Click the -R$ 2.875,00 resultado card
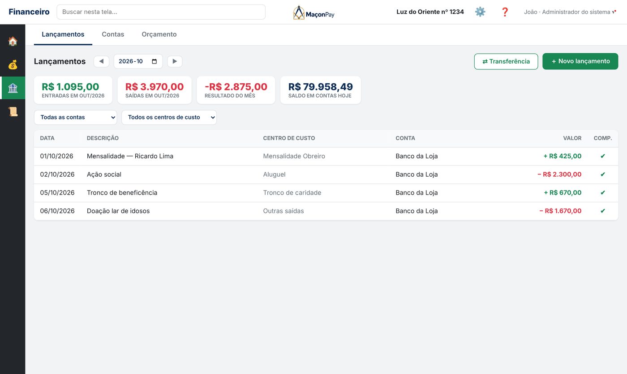This screenshot has width=627, height=374. pos(236,90)
